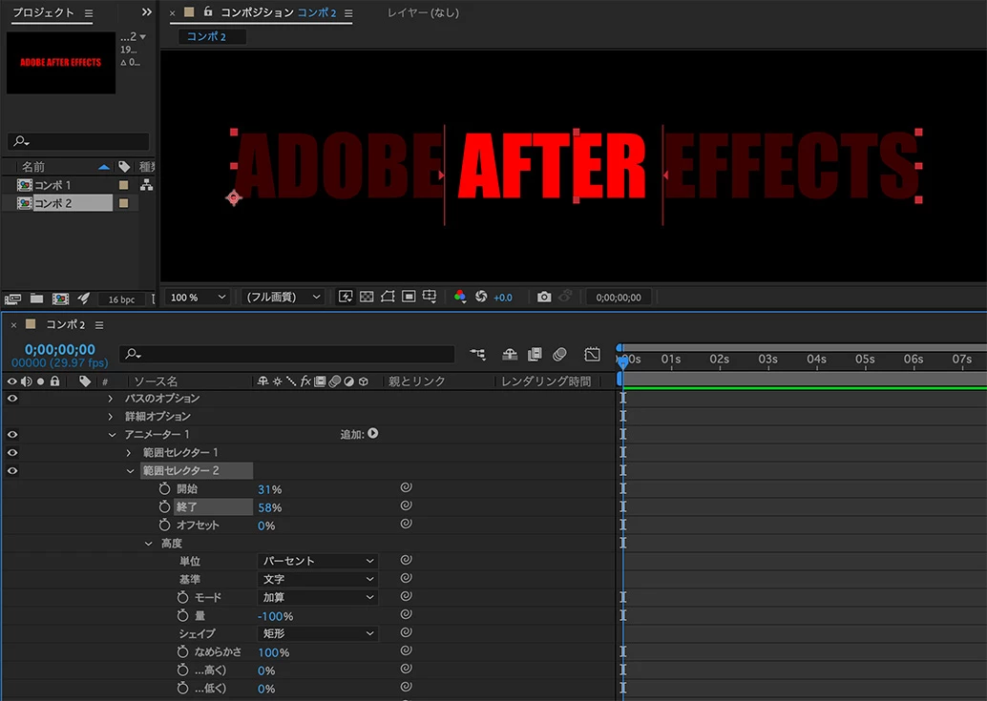Toggle stopwatch for 終了 property
The height and width of the screenshot is (701, 987).
tap(164, 506)
